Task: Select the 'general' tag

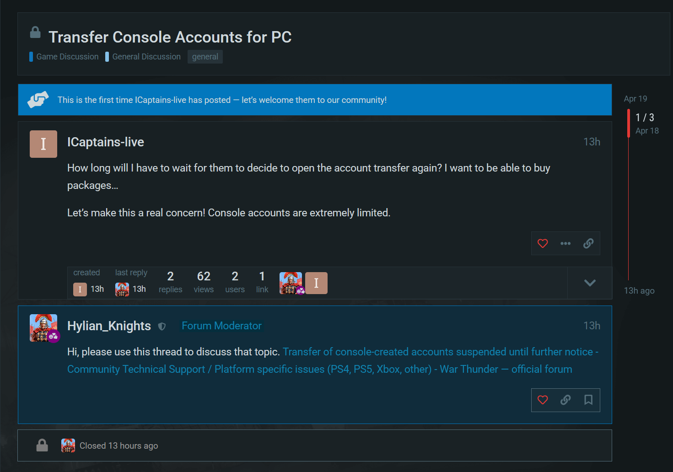Action: coord(205,57)
